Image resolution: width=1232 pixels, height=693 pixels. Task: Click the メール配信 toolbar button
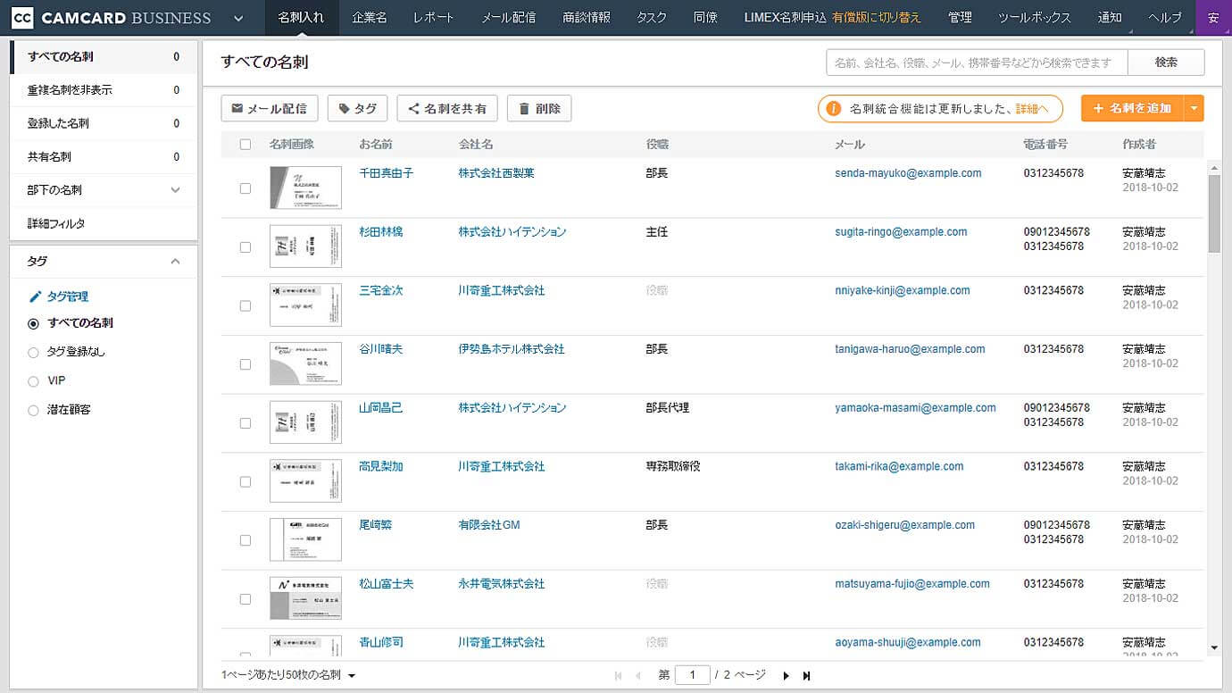[269, 109]
